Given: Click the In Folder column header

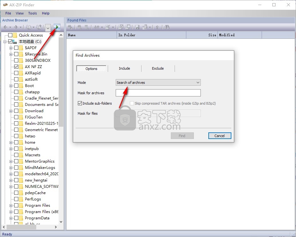Looking at the screenshot, I should [151, 35].
